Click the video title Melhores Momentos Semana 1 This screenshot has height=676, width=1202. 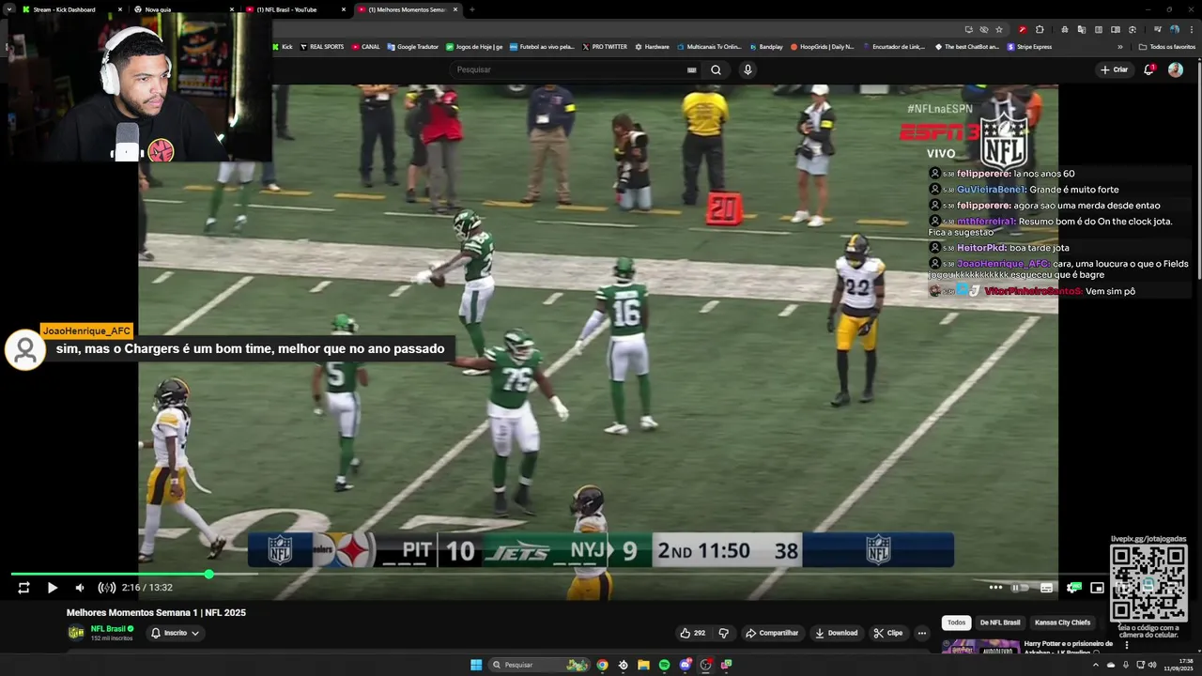coord(156,612)
